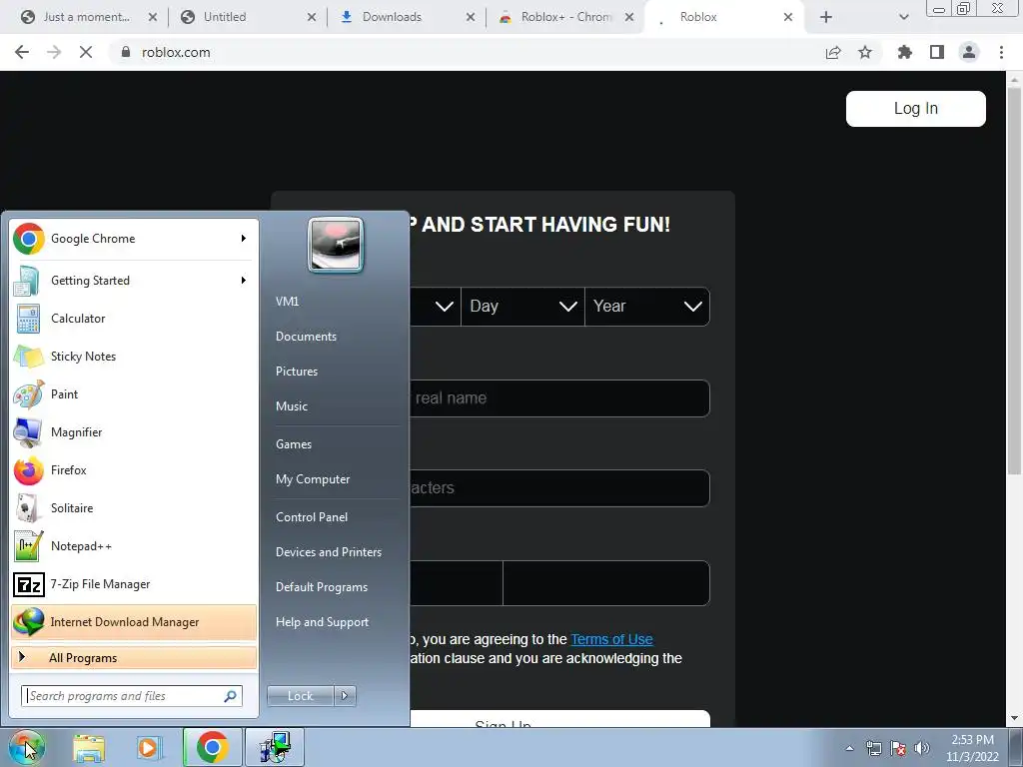Screen dimensions: 1023x767
Task: Open the Magnifier tool
Action: click(x=134, y=431)
